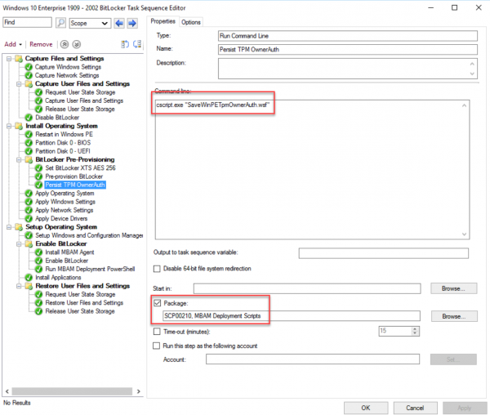Screen dimensions: 490x415
Task: Click Partition Disk 0 - BIOS icon
Action: 29,143
